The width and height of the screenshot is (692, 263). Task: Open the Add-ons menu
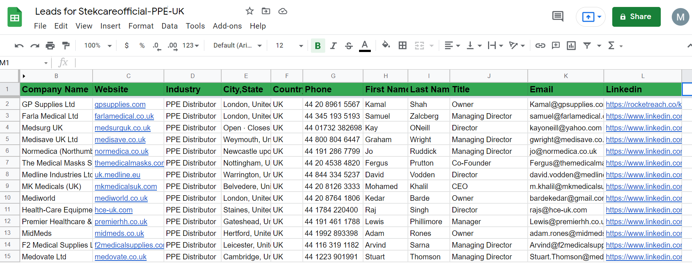(x=227, y=26)
